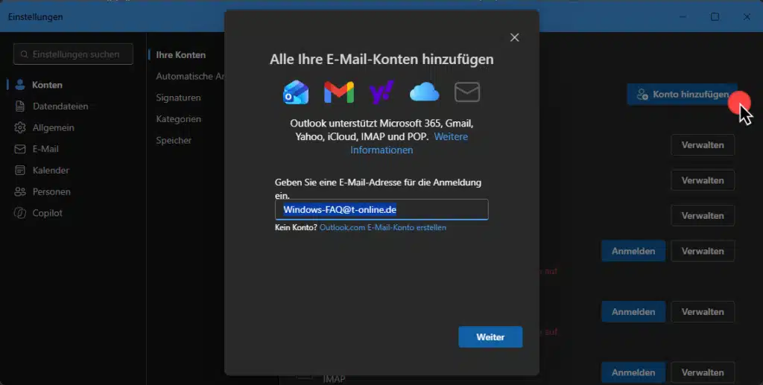The height and width of the screenshot is (385, 763).
Task: Click the search magnifier icon
Action: (x=25, y=54)
